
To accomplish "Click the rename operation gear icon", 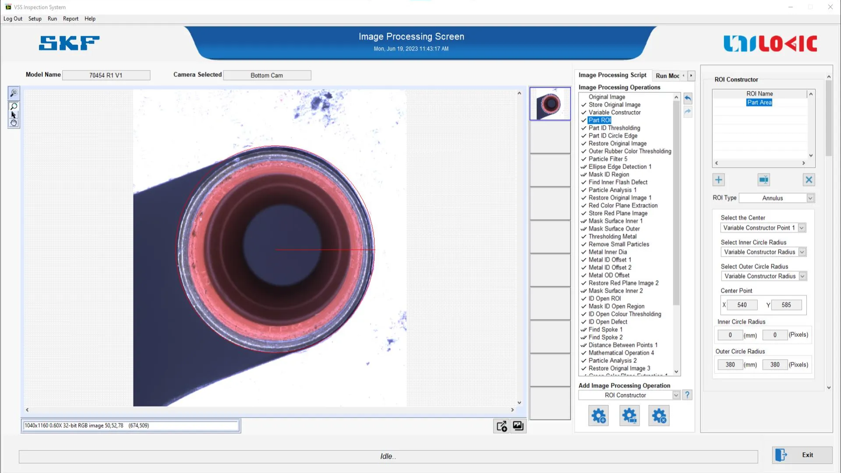I will (x=629, y=416).
